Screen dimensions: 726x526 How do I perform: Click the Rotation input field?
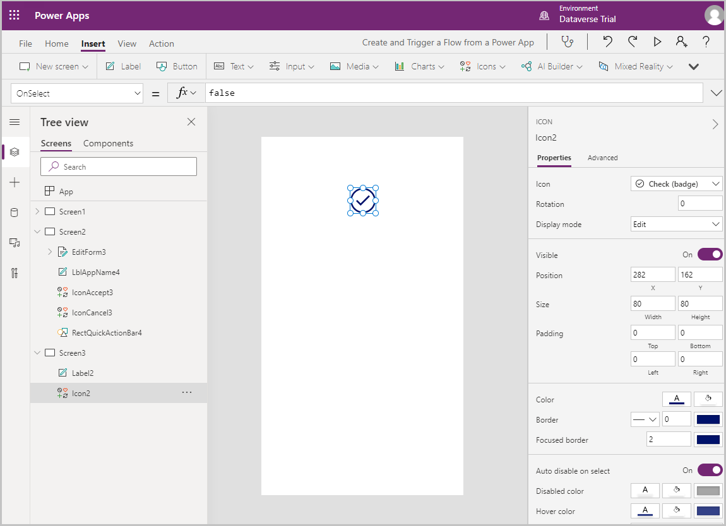[x=700, y=204]
